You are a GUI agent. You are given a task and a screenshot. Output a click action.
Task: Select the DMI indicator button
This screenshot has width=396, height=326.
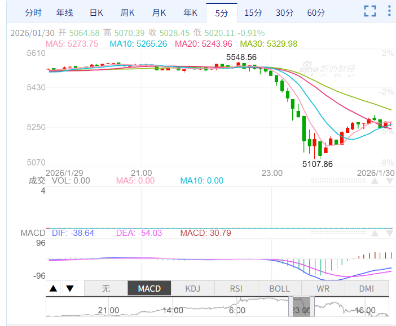pyautogui.click(x=367, y=288)
